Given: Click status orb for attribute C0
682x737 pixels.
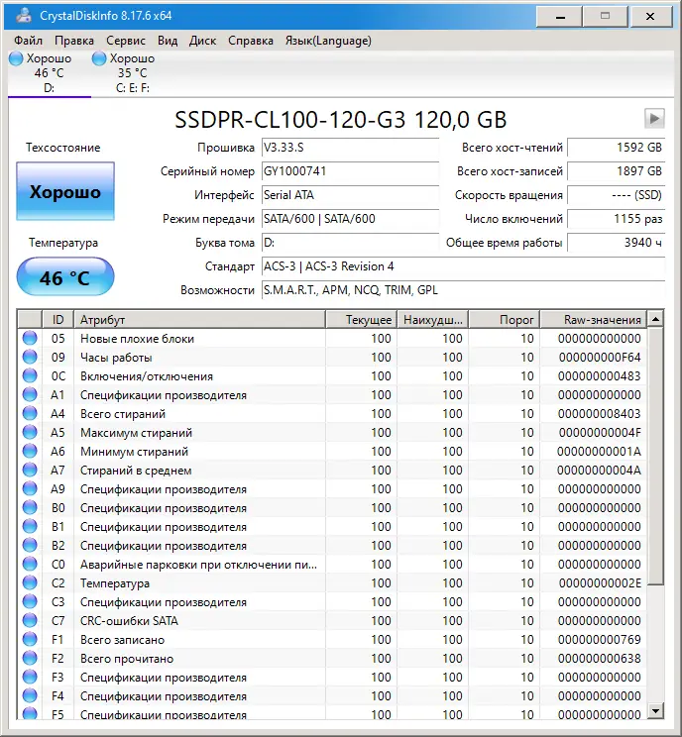Looking at the screenshot, I should (x=30, y=564).
